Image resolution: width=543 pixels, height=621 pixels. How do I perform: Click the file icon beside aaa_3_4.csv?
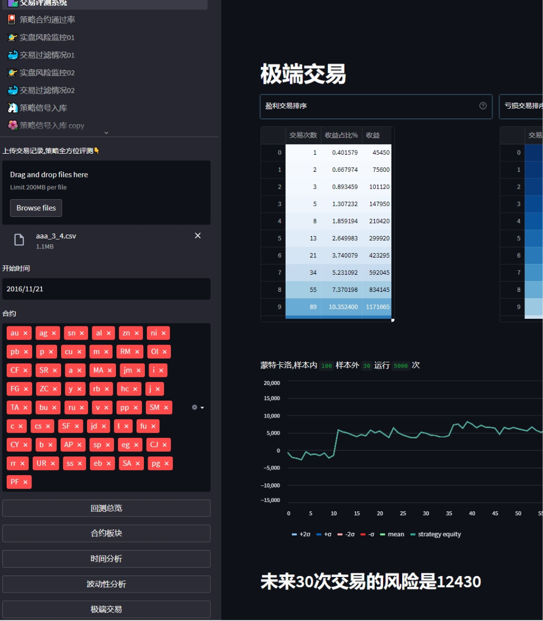click(x=19, y=240)
